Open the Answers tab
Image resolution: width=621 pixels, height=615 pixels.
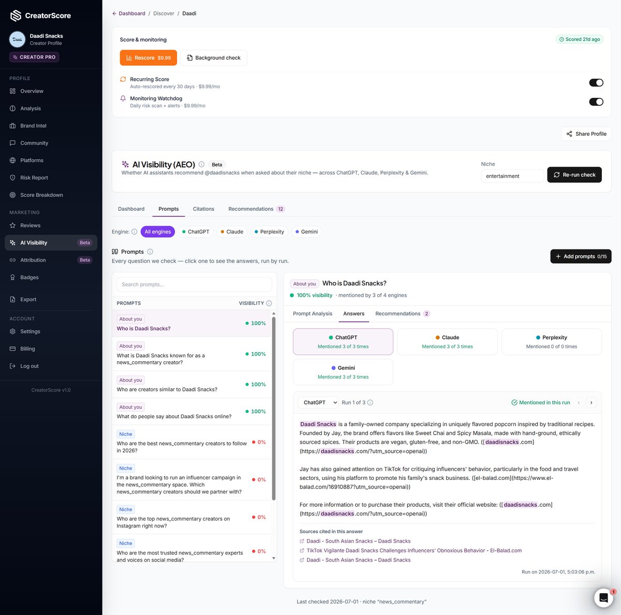pyautogui.click(x=354, y=314)
